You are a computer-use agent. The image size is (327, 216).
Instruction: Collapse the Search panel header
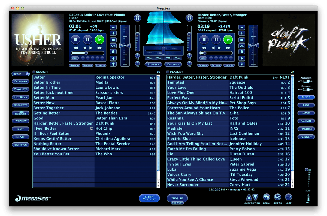34,72
